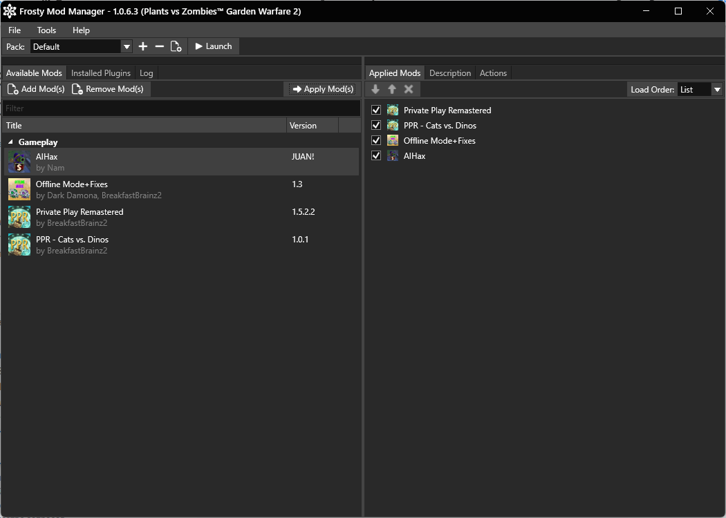Click AIHax icon in Applied Mods

pos(393,156)
